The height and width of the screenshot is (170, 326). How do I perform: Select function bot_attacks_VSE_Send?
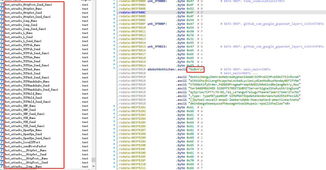pyautogui.click(x=20, y=122)
